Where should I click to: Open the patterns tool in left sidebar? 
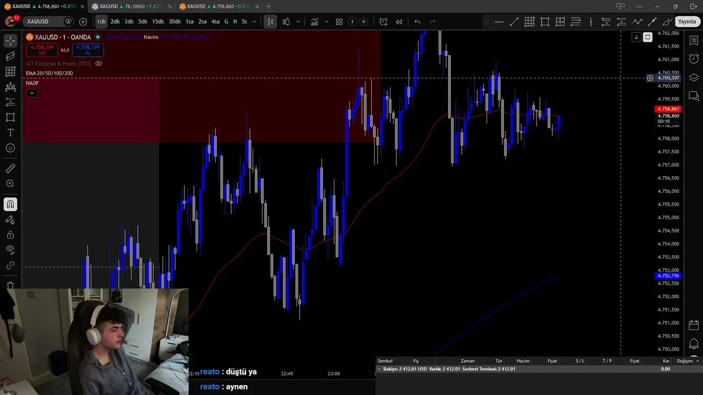tap(10, 87)
